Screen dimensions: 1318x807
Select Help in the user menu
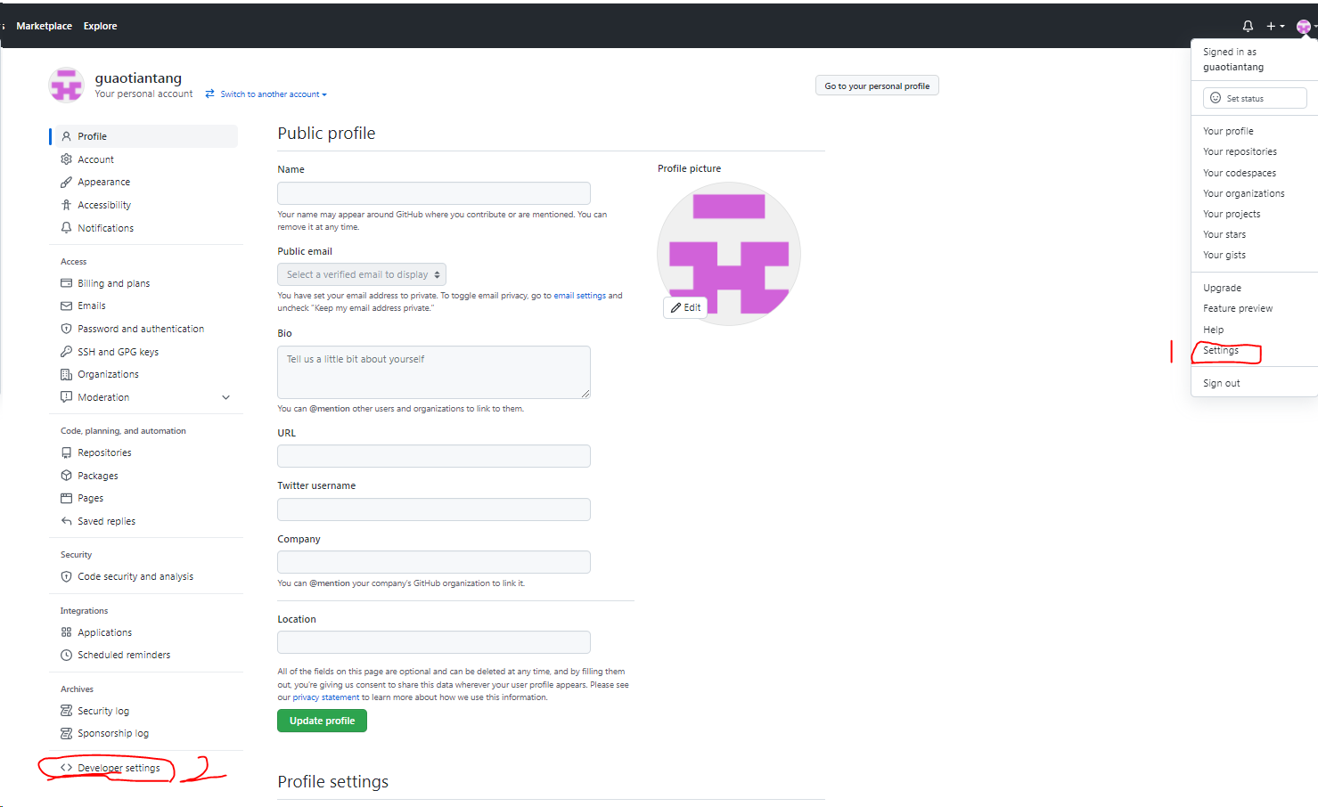[1213, 330]
